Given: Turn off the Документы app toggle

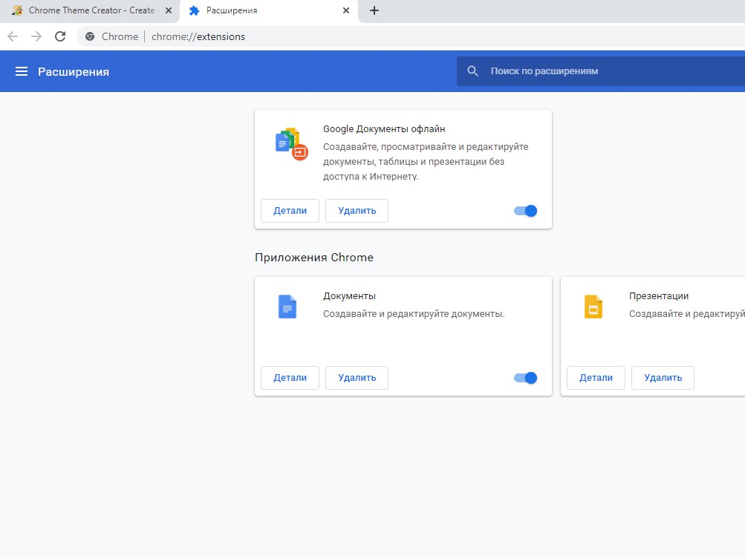Looking at the screenshot, I should point(525,378).
